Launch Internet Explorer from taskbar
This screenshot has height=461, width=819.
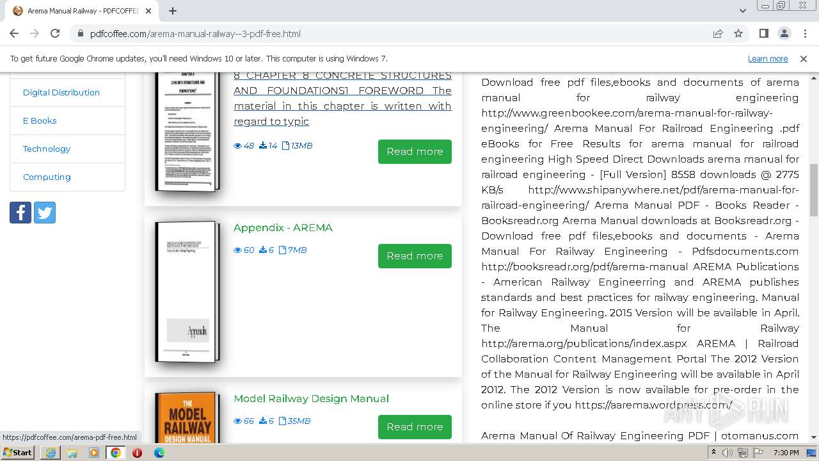click(51, 453)
